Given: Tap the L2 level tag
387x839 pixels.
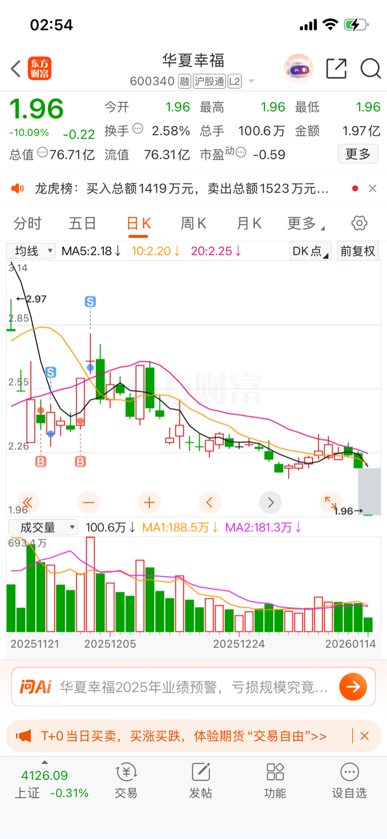Looking at the screenshot, I should (235, 81).
